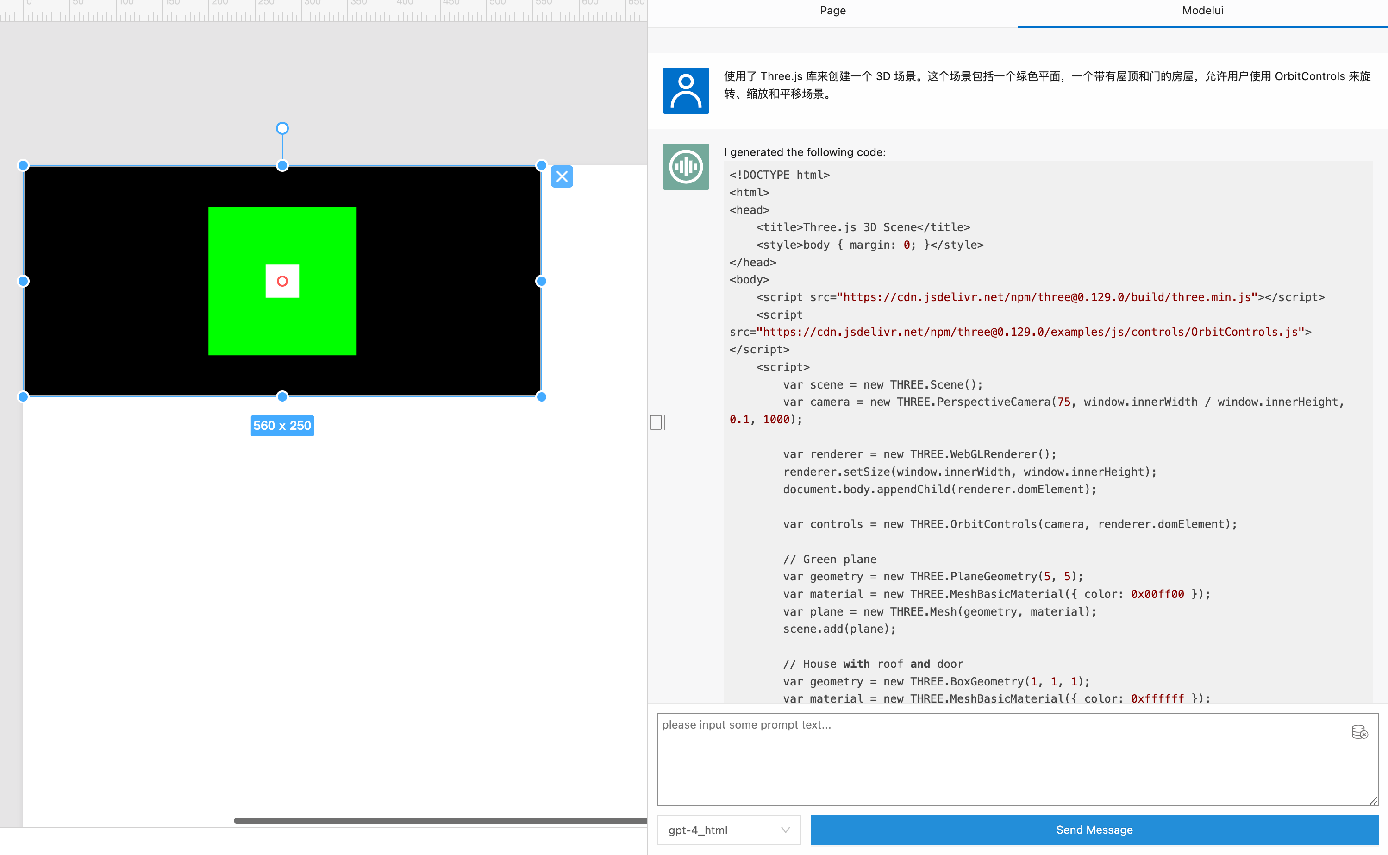Click the title line 'Three.js 3D Scene'
Screen dimensions: 1388x855
point(863,227)
